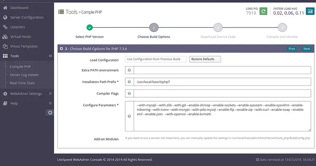This screenshot has height=166, width=316.
Task: Open the real-time stats chart icon
Action: pyautogui.click(x=310, y=11)
